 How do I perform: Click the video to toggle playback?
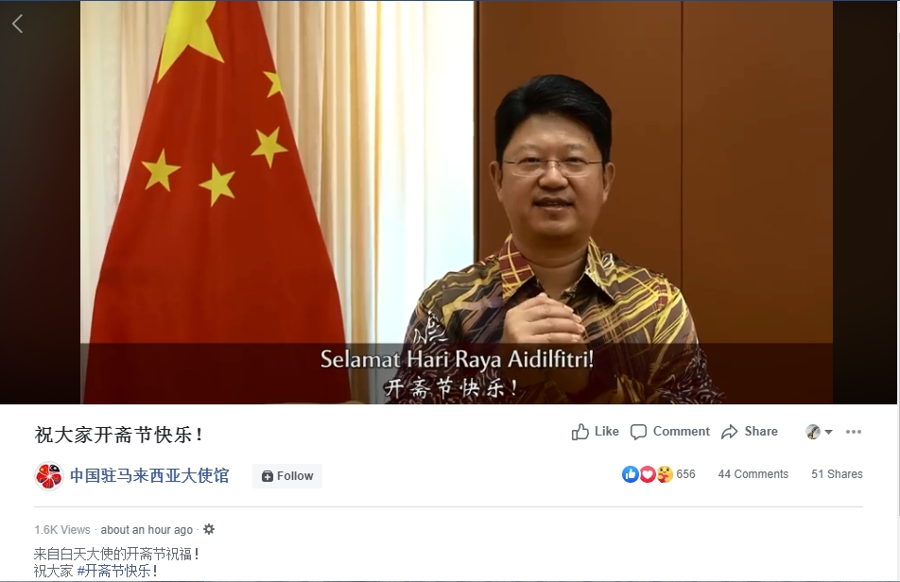[x=457, y=202]
